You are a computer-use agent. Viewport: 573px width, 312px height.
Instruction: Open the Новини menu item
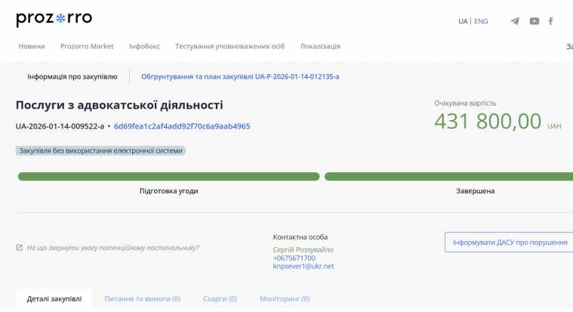(x=32, y=46)
